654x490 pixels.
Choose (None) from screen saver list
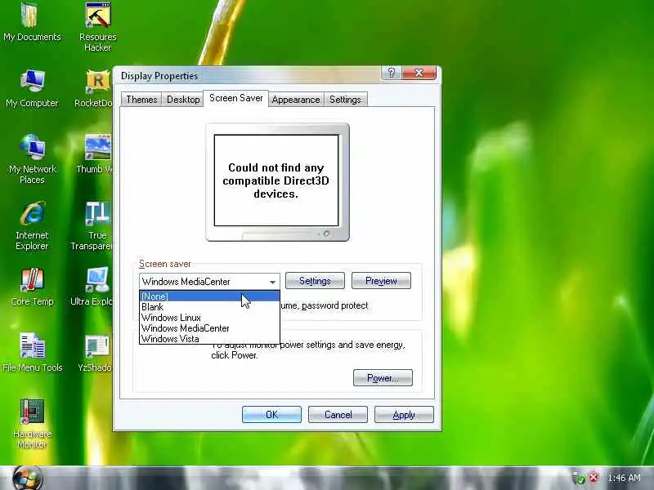(x=209, y=296)
